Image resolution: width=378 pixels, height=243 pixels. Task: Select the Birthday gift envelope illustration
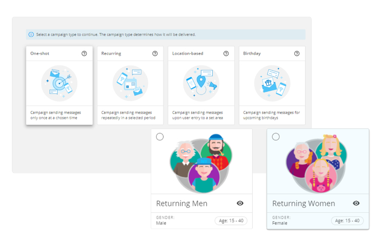272,83
